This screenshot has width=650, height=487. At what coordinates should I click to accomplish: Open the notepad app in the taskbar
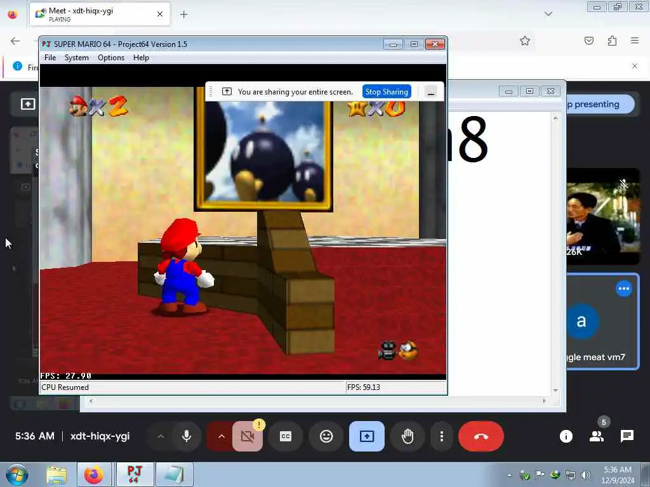coord(174,475)
